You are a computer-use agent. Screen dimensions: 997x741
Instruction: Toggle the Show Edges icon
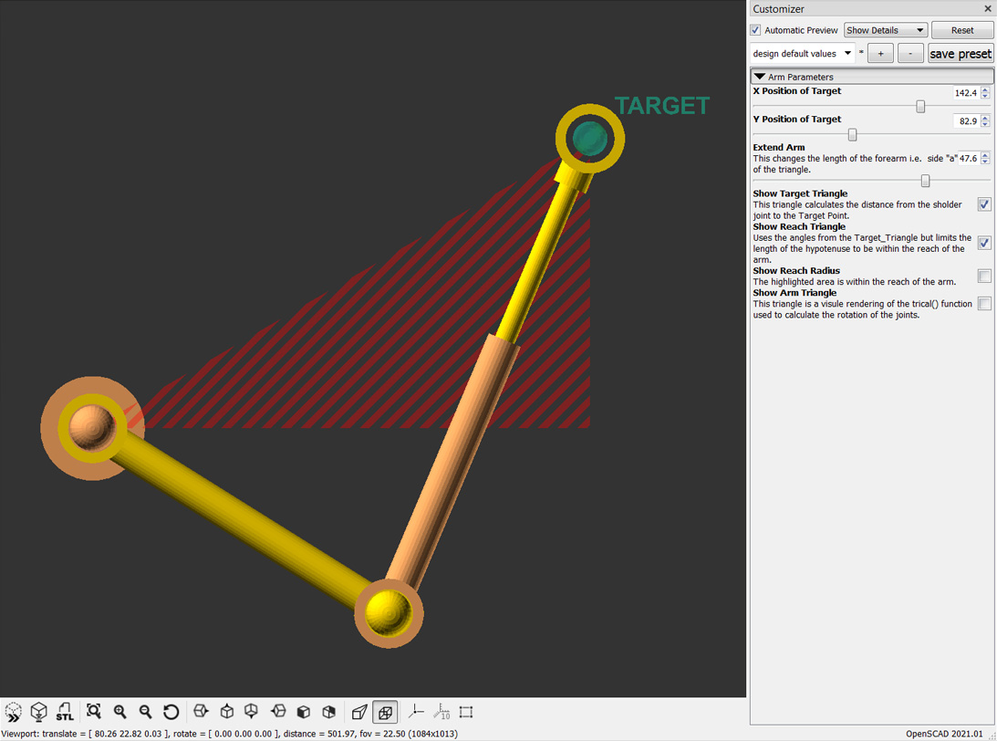coord(466,712)
